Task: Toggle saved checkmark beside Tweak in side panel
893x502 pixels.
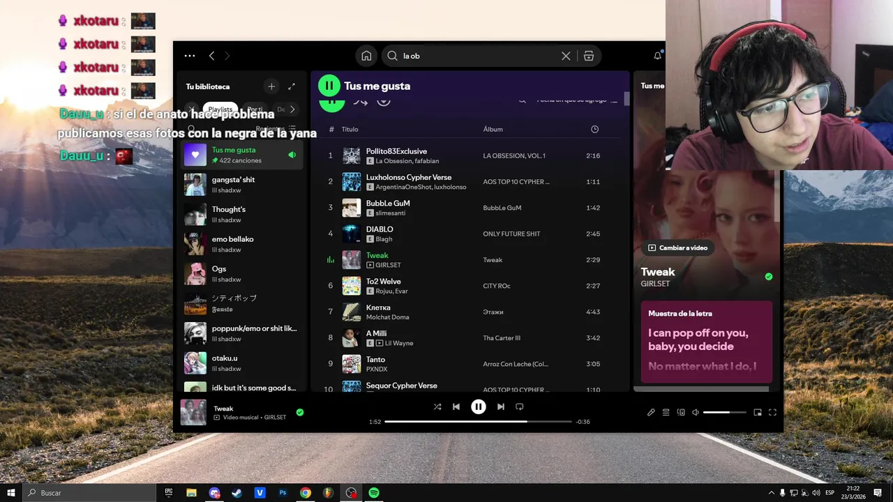Action: [769, 277]
